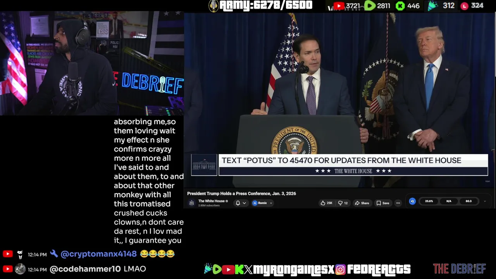Screen dimensions: 496x279
Task: Click the blue IQ extension icon
Action: tap(412, 201)
